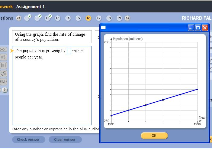Click the 1996 label on the year axis

(x=197, y=124)
